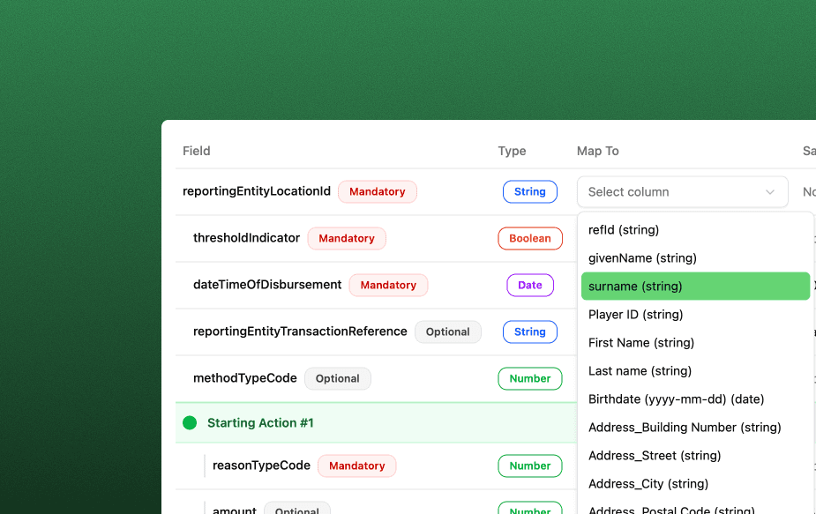Click the String type badge for reportingEntityLocationId
This screenshot has width=816, height=514.
pos(529,191)
